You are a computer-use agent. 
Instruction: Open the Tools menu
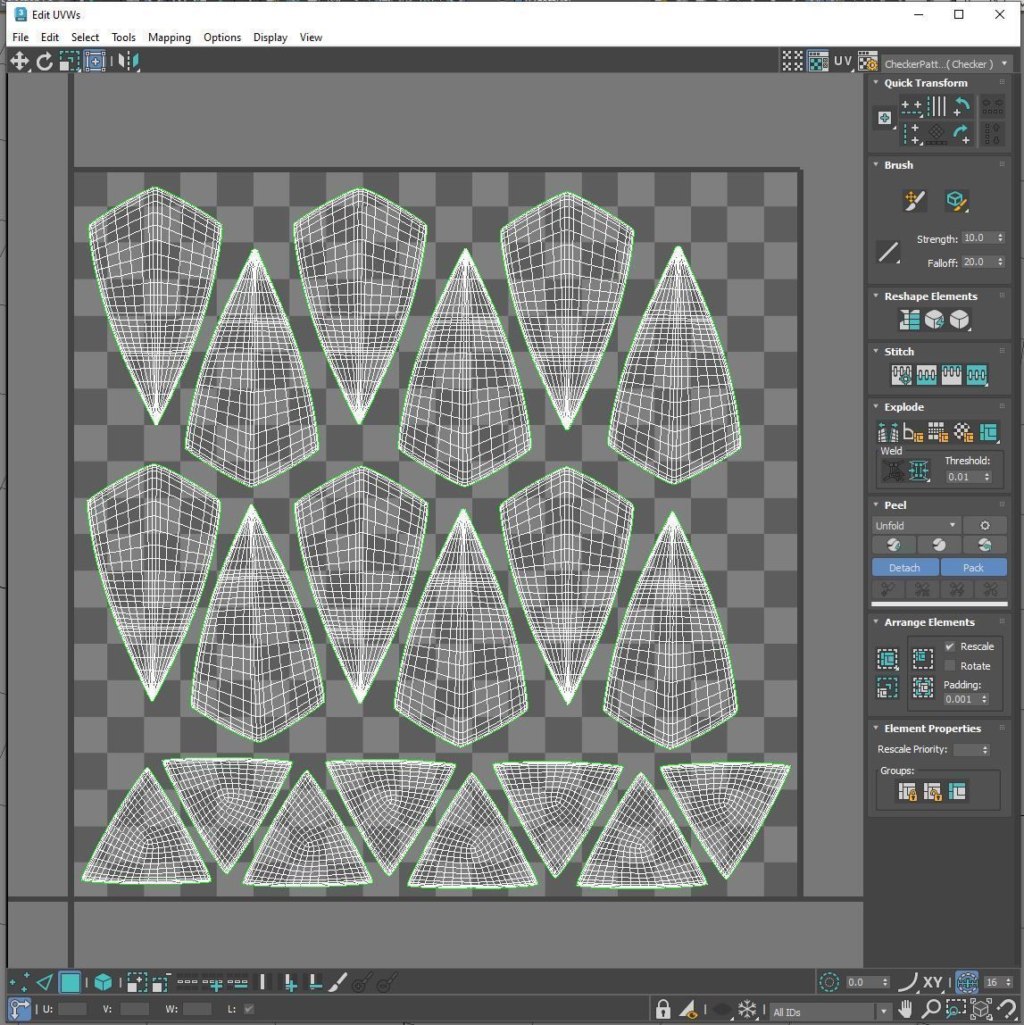tap(123, 37)
